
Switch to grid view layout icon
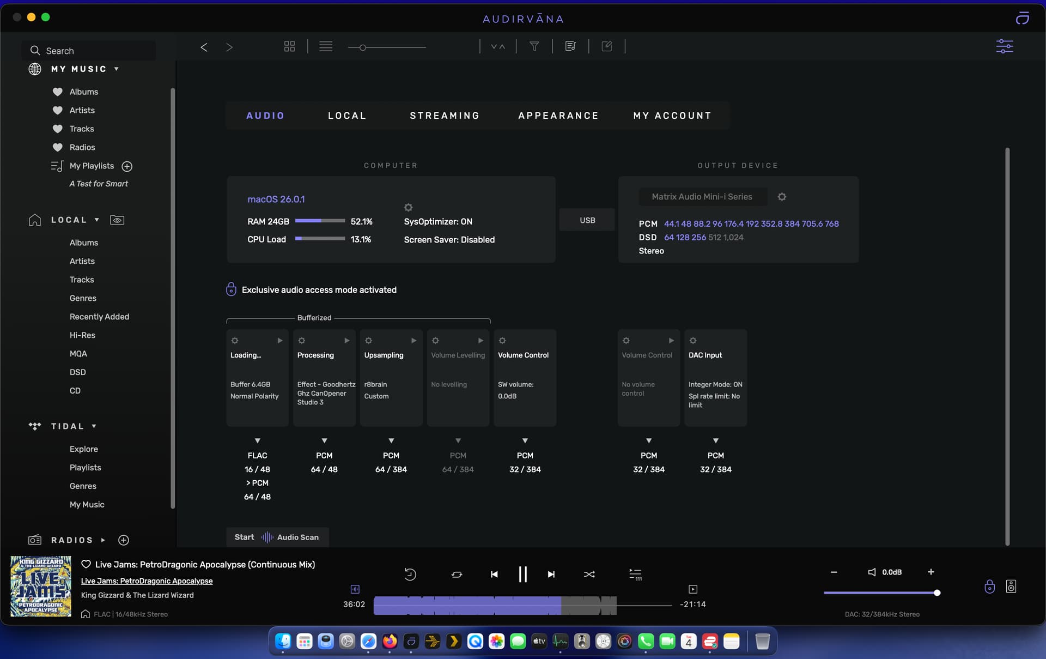289,47
